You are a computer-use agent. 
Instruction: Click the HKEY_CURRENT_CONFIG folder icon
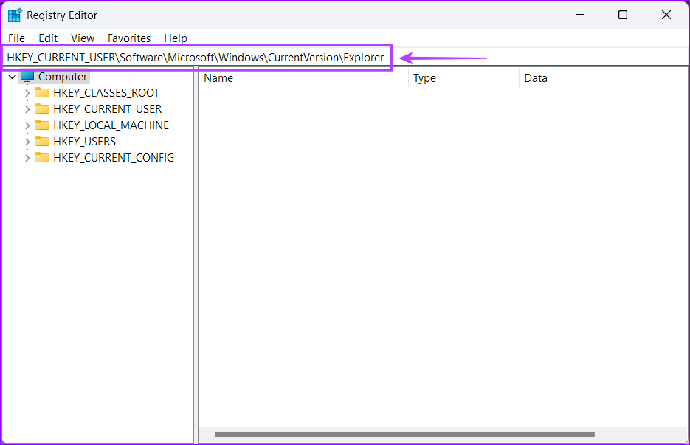(42, 158)
